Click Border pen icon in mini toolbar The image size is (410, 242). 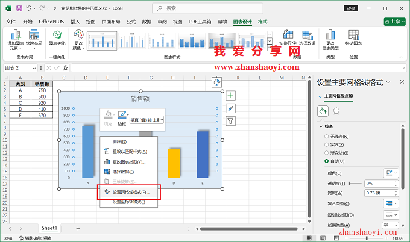[122, 114]
